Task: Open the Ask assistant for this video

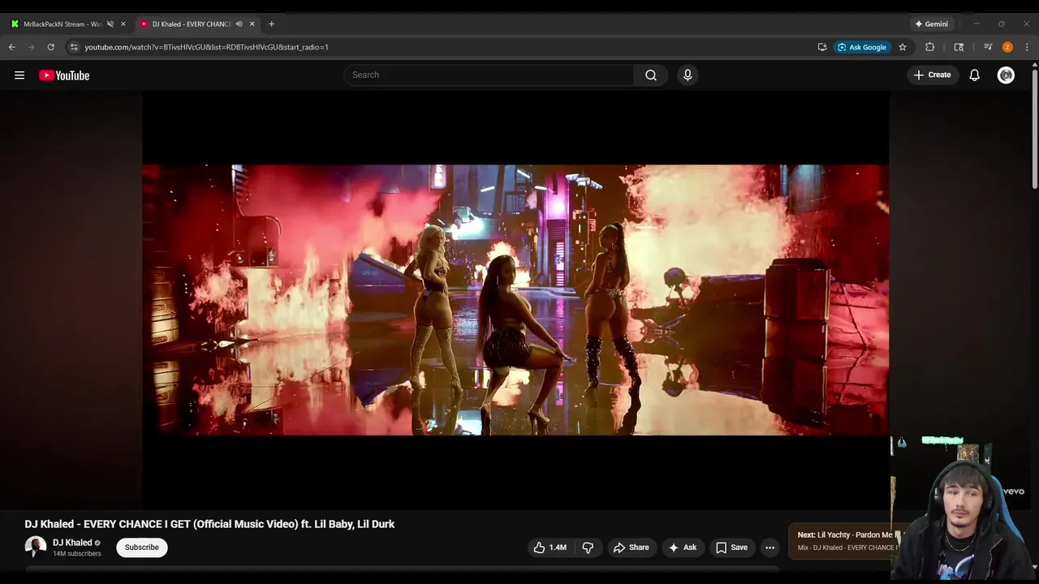Action: pyautogui.click(x=682, y=547)
